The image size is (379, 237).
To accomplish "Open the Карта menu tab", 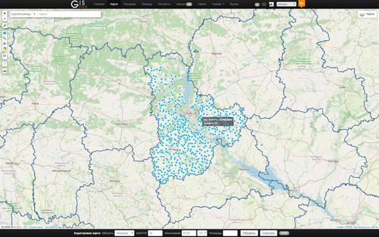I will (114, 4).
